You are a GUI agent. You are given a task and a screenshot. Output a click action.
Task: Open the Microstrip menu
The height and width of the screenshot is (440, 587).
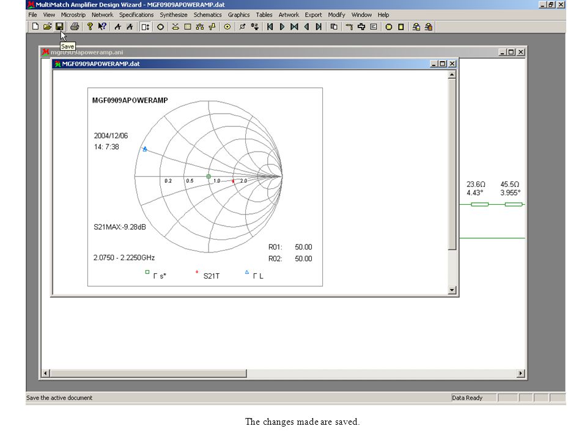(x=73, y=15)
